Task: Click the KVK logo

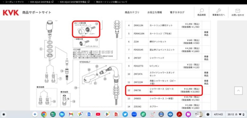Action: coord(11,13)
